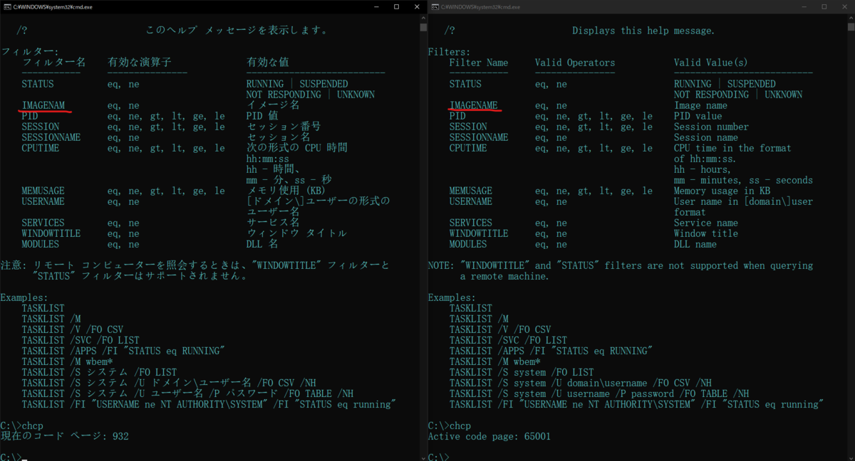Click the フィルター: heading
The height and width of the screenshot is (461, 855).
(29, 52)
